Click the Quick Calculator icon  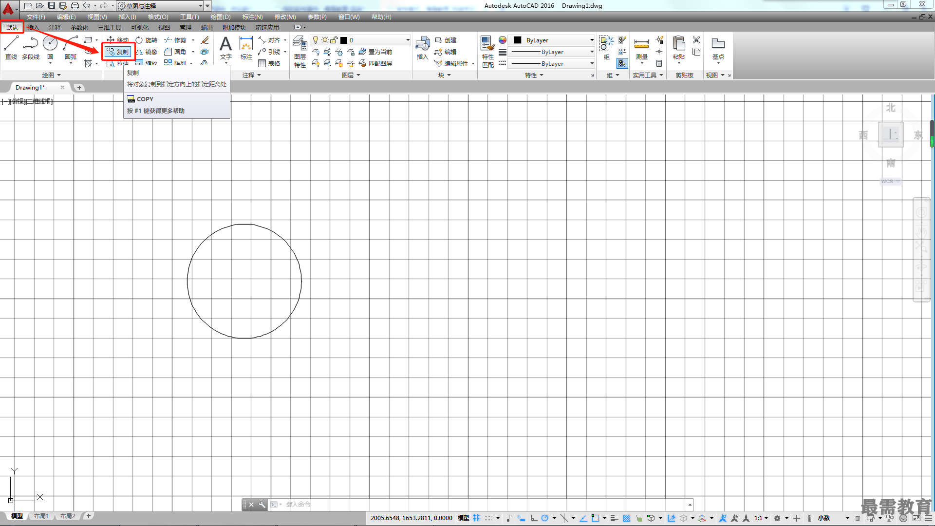659,63
